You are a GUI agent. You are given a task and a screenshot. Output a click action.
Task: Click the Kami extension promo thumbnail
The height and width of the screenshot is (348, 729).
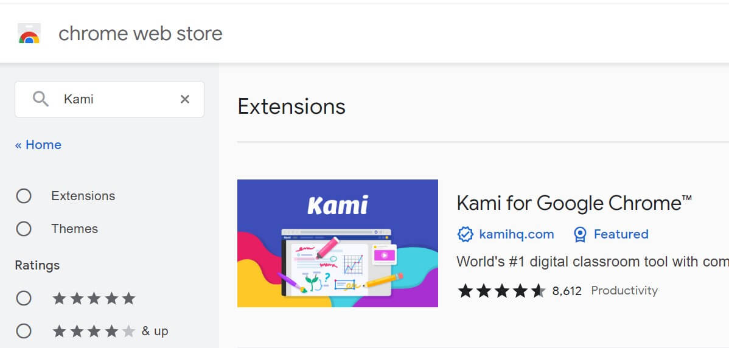click(338, 243)
